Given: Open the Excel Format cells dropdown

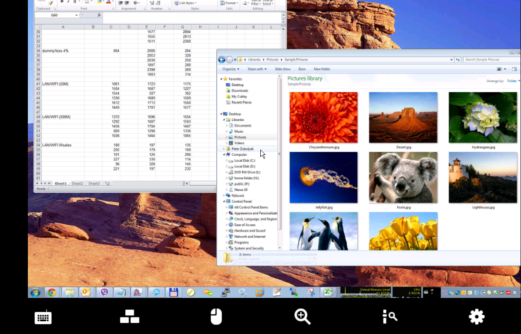Looking at the screenshot, I should [229, 3].
